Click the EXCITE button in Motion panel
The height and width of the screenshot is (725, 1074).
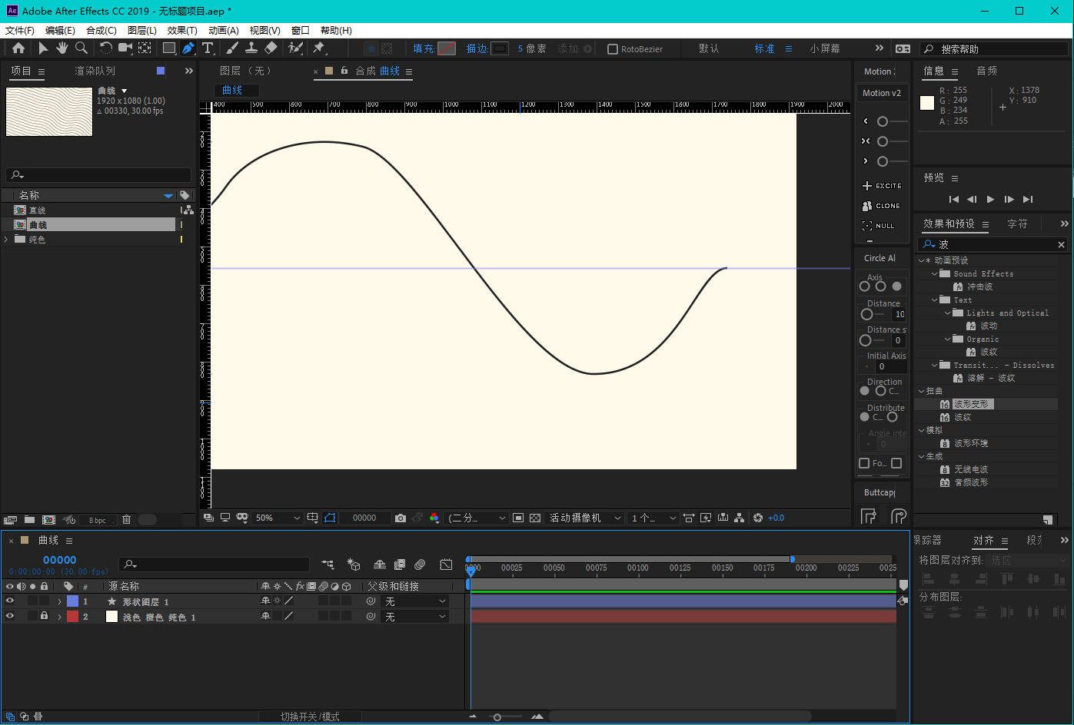882,186
